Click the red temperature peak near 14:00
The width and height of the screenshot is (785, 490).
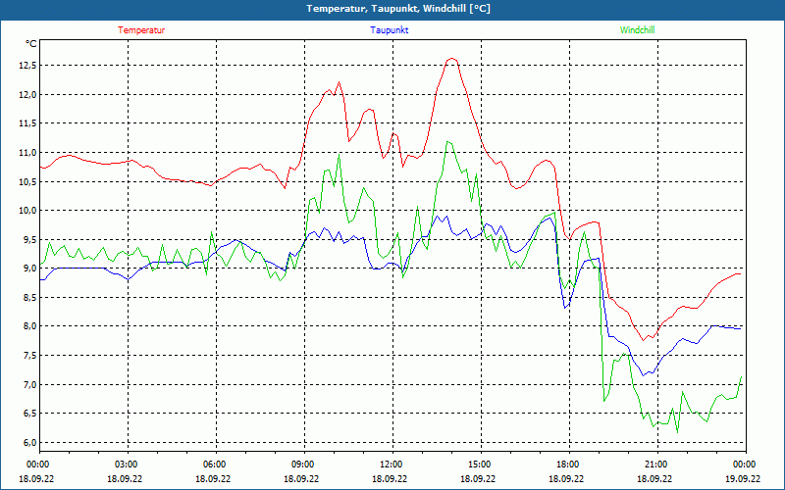coord(452,59)
